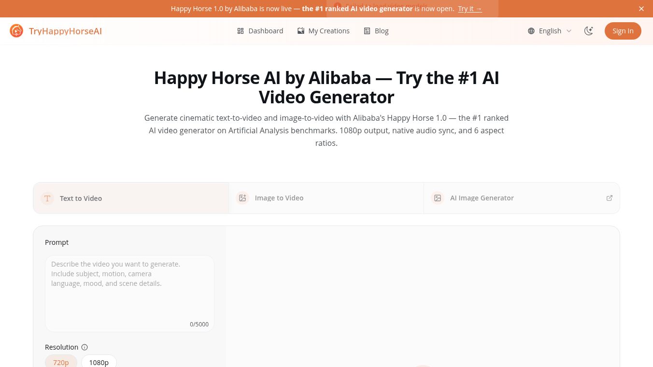653x367 pixels.
Task: Click the Resolution label text
Action: pyautogui.click(x=61, y=347)
